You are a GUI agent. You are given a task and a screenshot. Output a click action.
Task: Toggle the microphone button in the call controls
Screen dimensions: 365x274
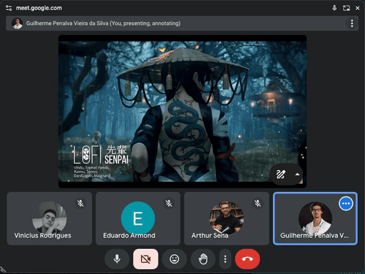117,259
